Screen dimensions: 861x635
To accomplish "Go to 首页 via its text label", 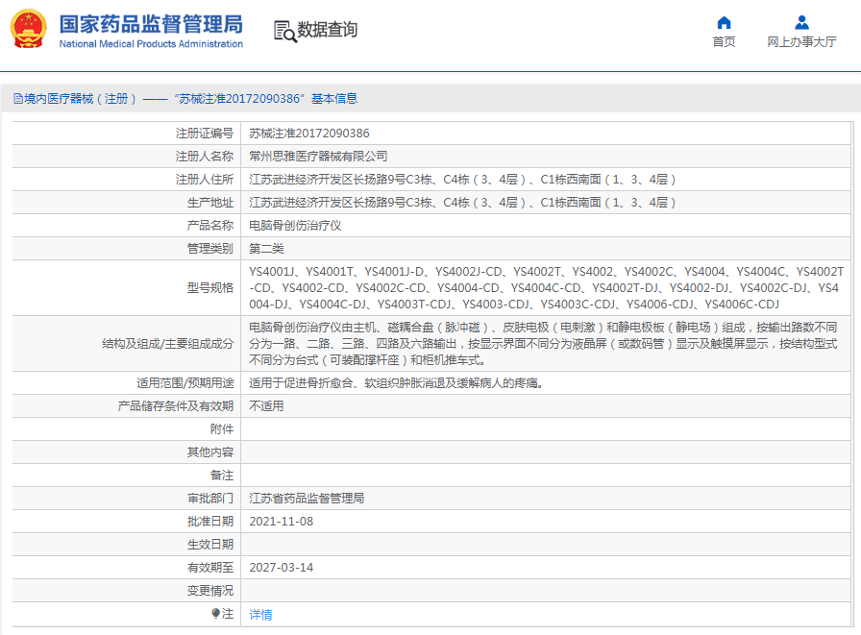I will (724, 42).
